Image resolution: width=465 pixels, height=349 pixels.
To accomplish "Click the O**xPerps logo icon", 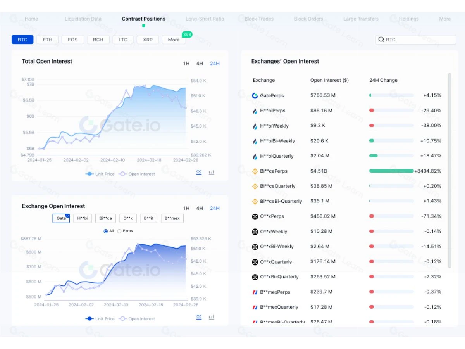I will [x=255, y=216].
